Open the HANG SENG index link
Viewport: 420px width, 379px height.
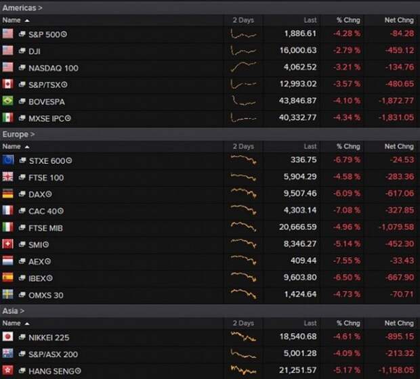tap(50, 371)
